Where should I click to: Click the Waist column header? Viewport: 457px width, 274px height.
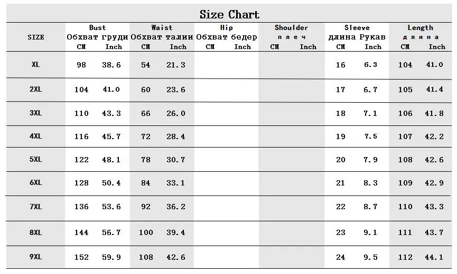point(162,27)
